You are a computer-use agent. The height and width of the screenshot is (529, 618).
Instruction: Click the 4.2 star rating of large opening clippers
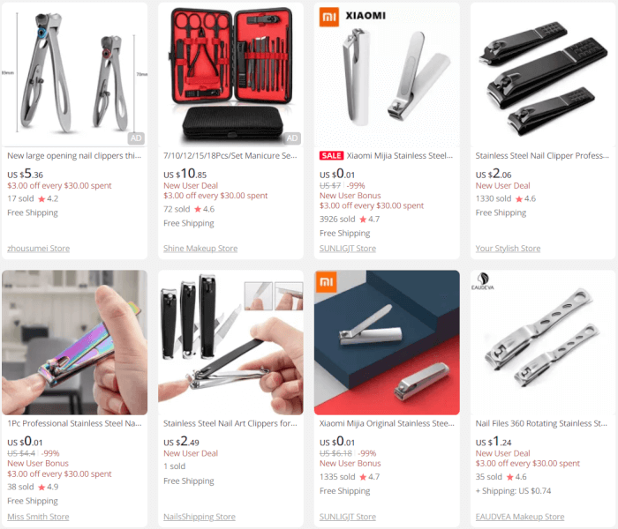[48, 198]
